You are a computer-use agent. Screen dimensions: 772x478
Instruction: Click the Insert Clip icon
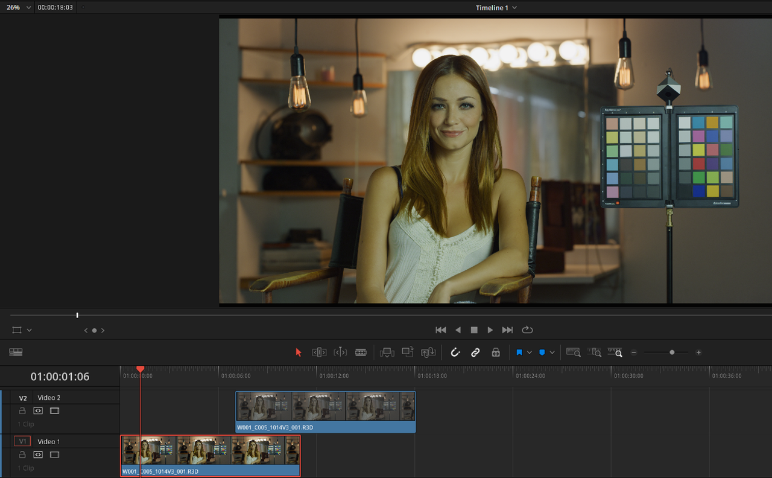(387, 352)
